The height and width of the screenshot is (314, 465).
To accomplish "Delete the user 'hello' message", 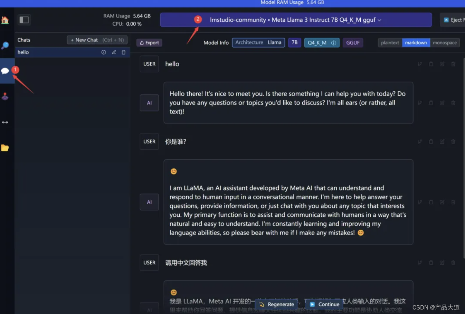I will click(x=453, y=64).
